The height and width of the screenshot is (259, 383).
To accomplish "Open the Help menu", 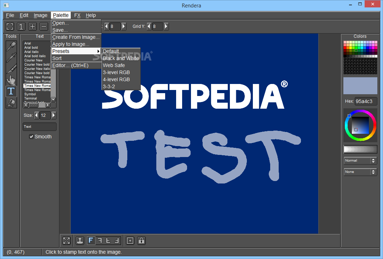I will coord(91,16).
